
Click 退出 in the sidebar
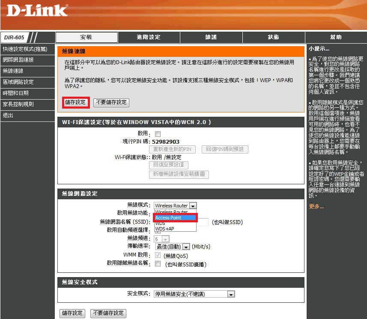tap(27, 115)
